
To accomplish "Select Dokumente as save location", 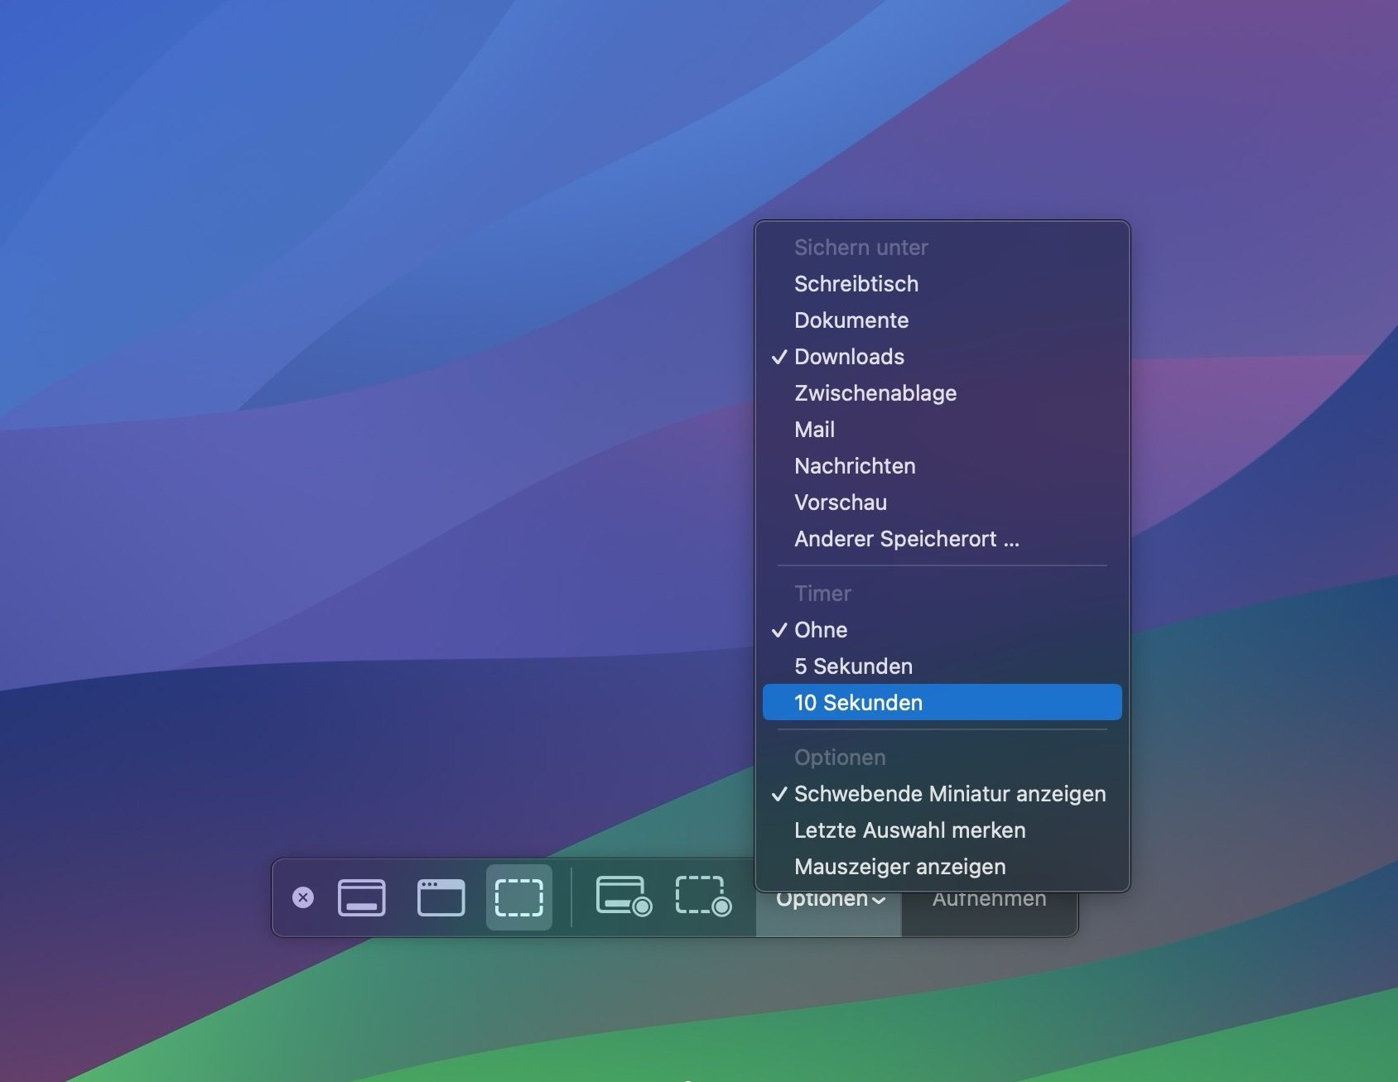I will [851, 320].
